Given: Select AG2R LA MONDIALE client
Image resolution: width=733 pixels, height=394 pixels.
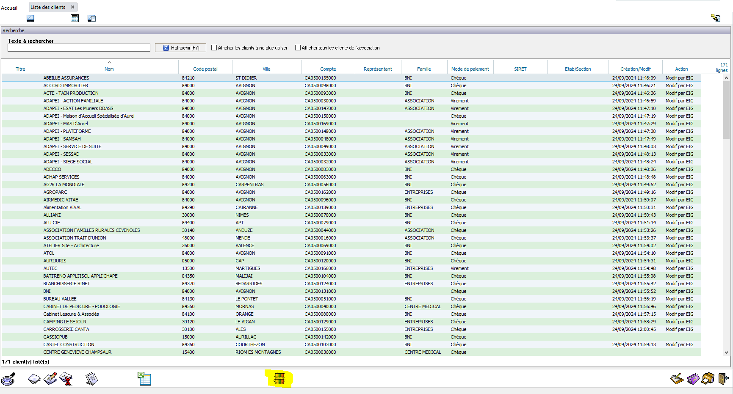Looking at the screenshot, I should click(351, 185).
